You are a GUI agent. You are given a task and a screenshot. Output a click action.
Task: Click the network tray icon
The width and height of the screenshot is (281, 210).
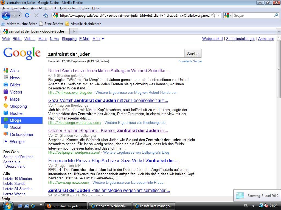point(261,206)
